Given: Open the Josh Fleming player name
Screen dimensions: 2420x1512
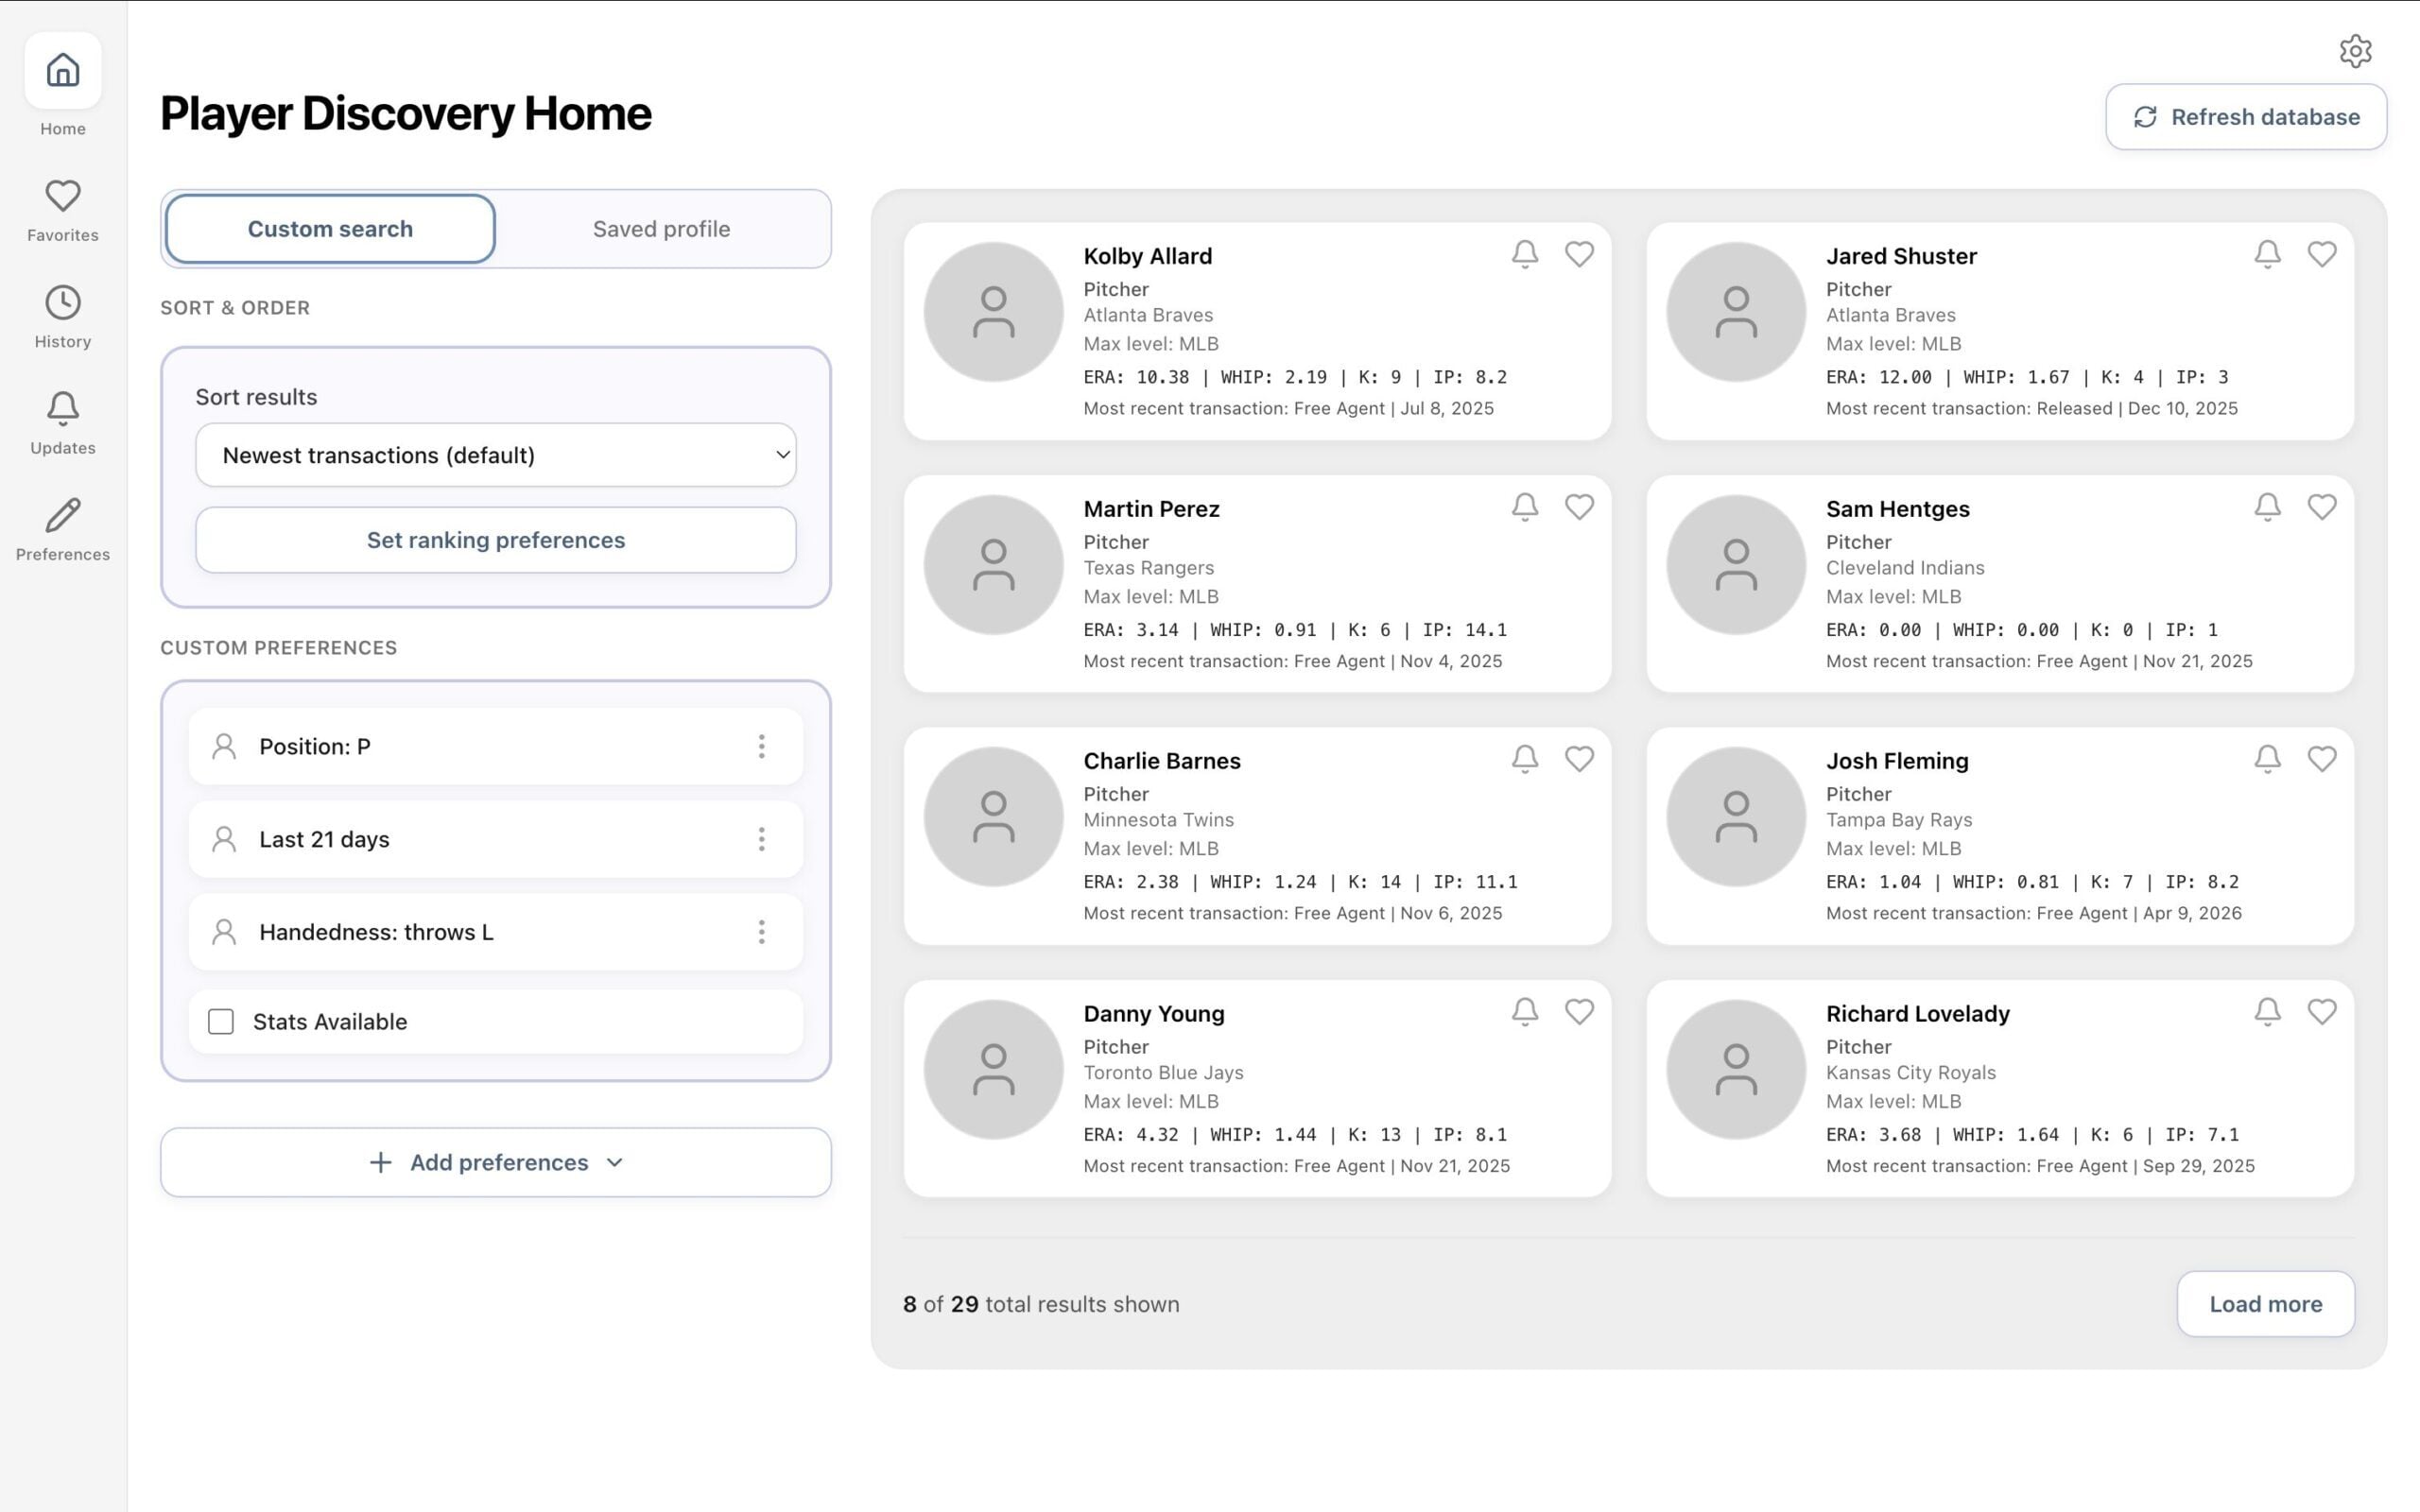Looking at the screenshot, I should [x=1897, y=761].
